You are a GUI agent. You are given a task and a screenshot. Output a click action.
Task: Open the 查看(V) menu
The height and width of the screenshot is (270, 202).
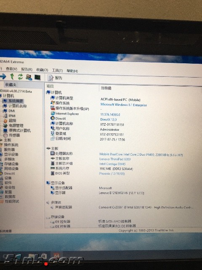coord(11,69)
